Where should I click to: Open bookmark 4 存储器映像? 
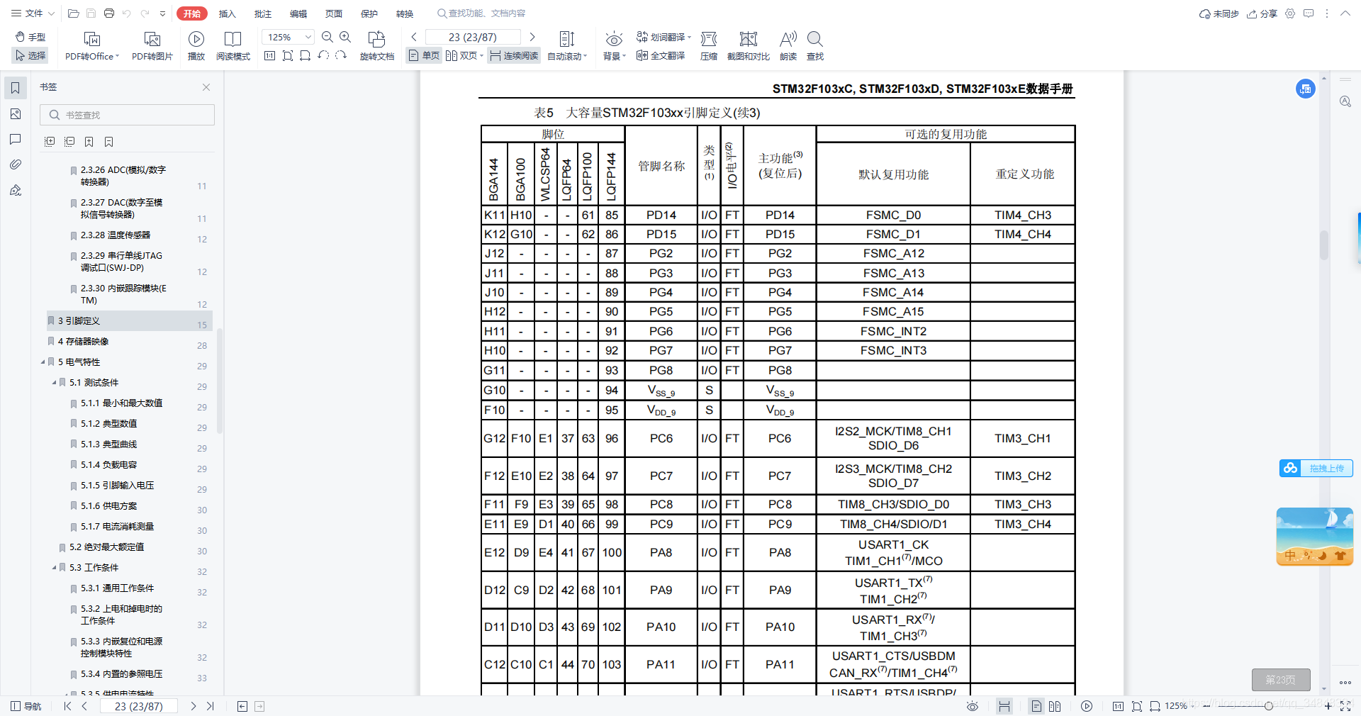tap(83, 342)
